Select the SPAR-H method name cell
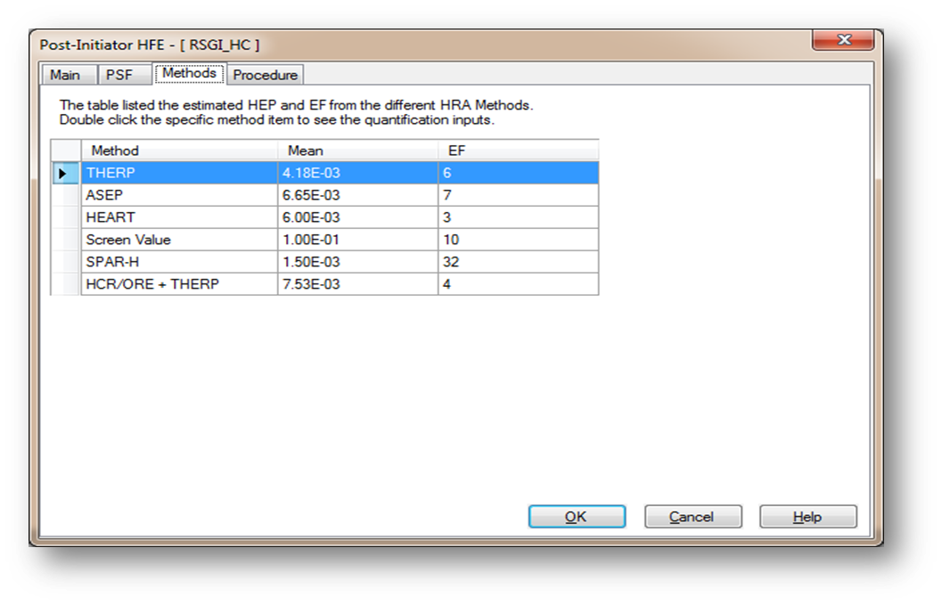942x605 pixels. (x=178, y=262)
